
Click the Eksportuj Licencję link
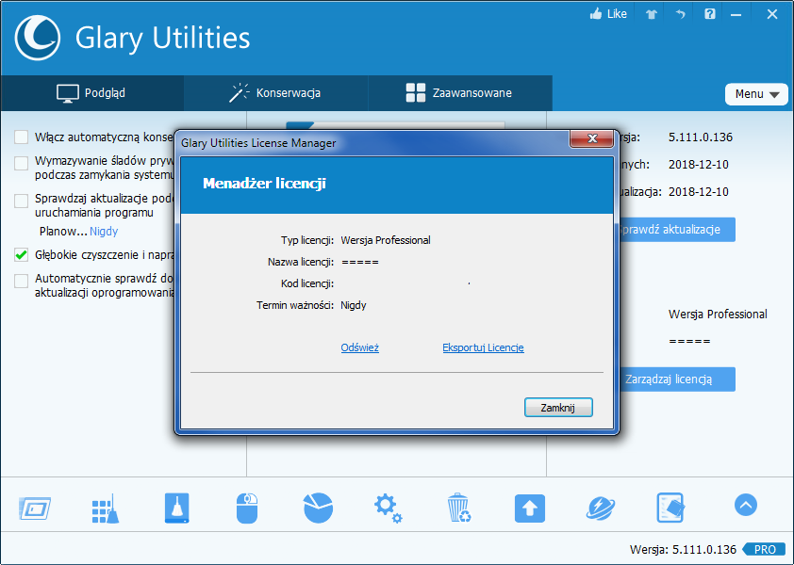(483, 347)
